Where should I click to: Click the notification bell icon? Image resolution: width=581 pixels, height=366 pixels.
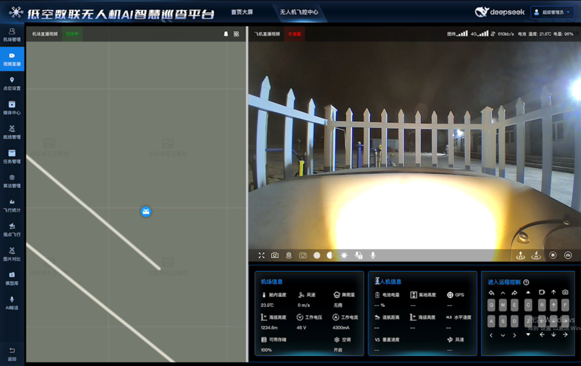point(226,34)
